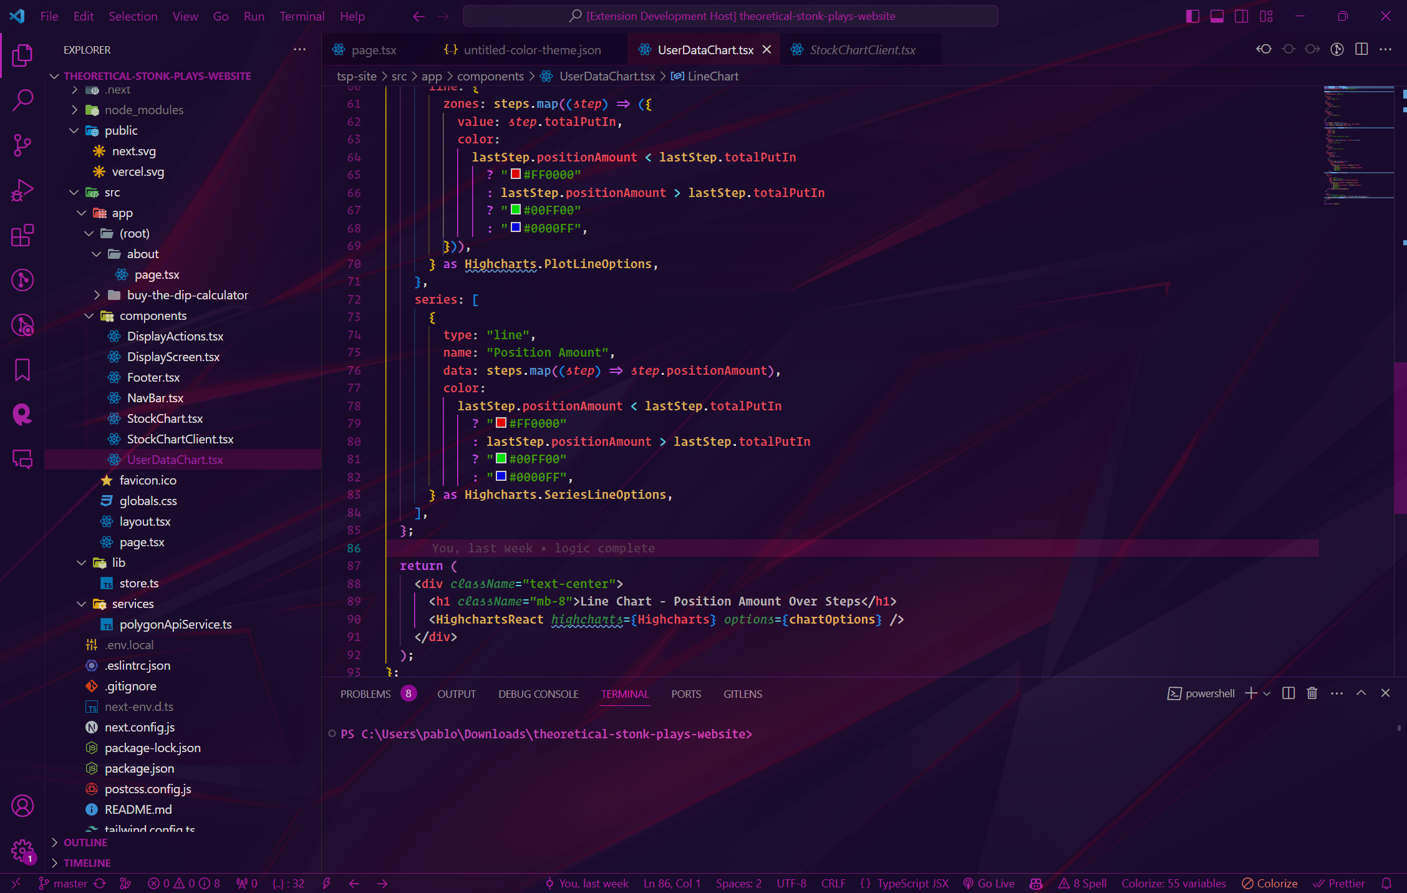This screenshot has height=893, width=1407.
Task: Open editor More Actions ellipsis
Action: coord(1386,49)
